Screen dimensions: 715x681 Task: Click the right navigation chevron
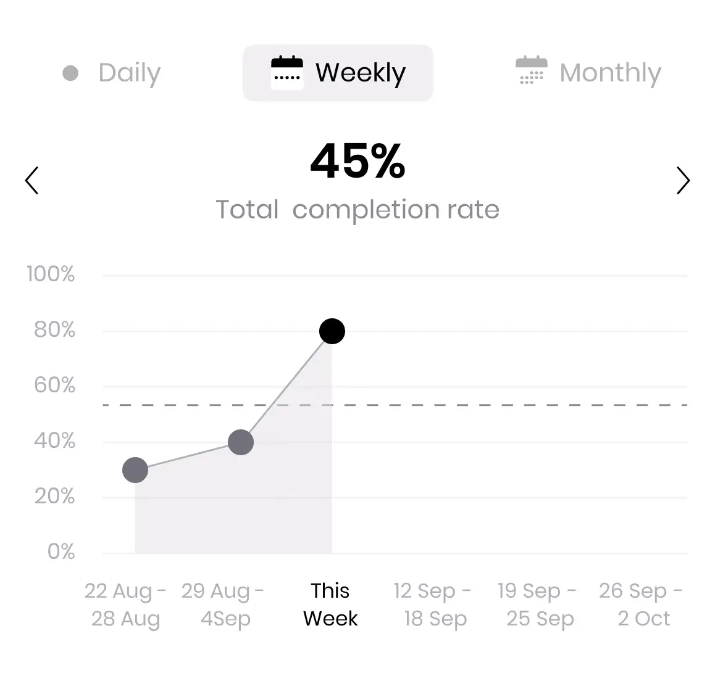(x=683, y=180)
